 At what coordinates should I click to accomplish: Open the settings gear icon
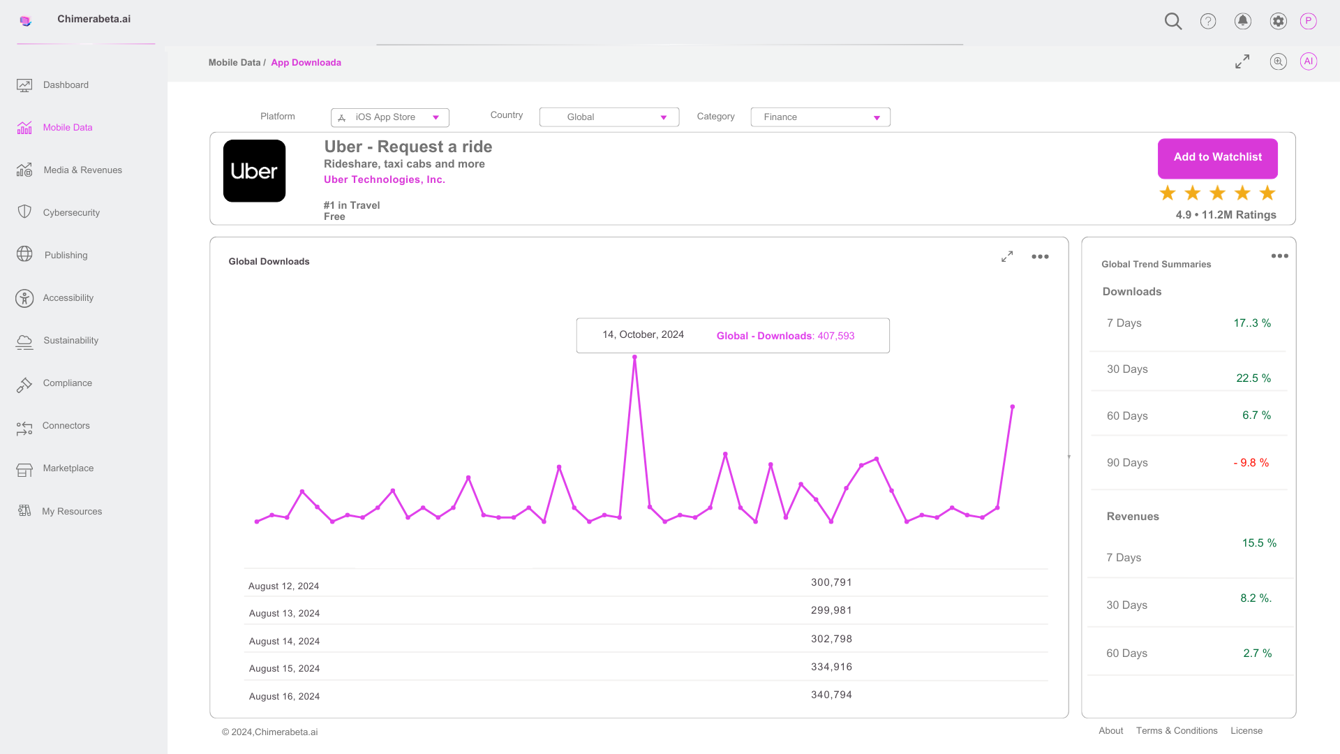click(1278, 21)
